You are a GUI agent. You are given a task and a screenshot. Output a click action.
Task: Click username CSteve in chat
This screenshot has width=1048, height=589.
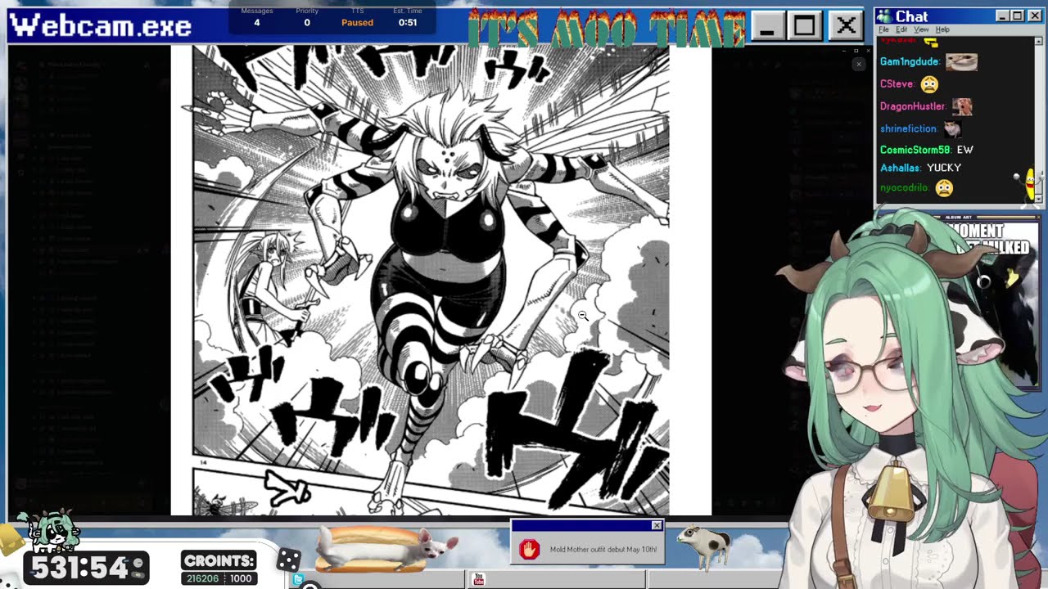pyautogui.click(x=897, y=83)
